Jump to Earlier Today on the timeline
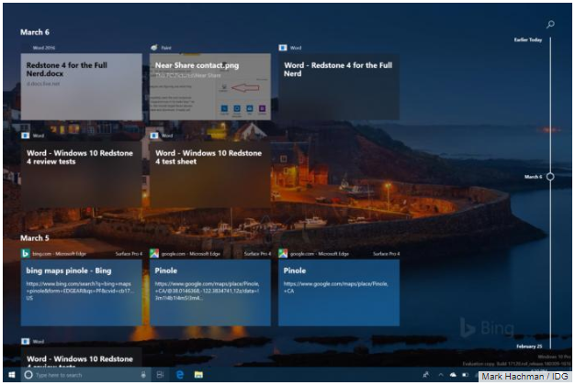The height and width of the screenshot is (385, 575). point(527,40)
